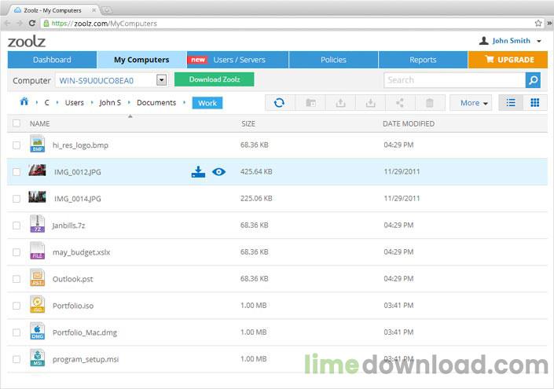
Task: Check the box for Outlook.pst
Action: point(17,279)
